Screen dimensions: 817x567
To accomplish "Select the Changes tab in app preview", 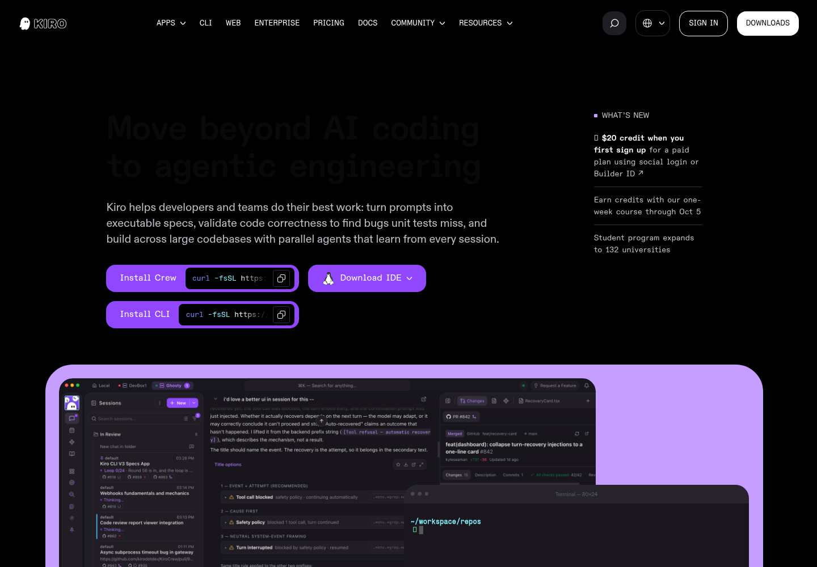I will pyautogui.click(x=473, y=401).
